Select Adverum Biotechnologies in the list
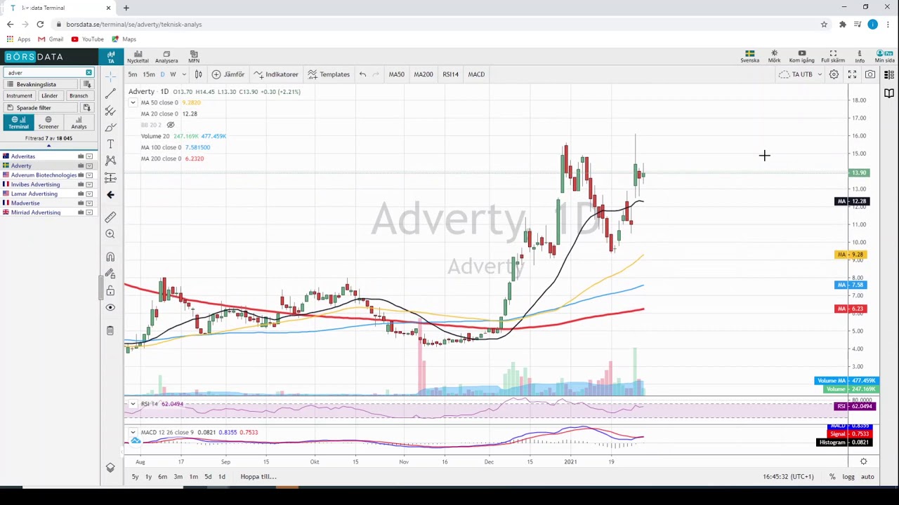The height and width of the screenshot is (505, 899). pos(44,175)
